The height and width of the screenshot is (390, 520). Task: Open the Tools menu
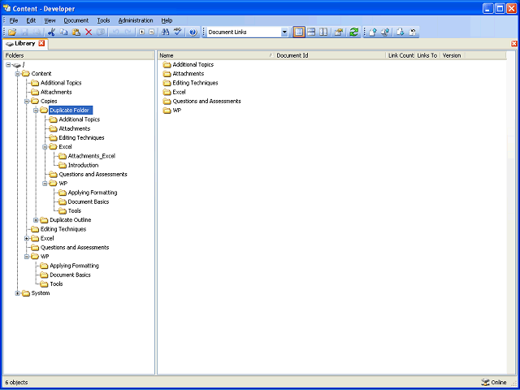(103, 20)
